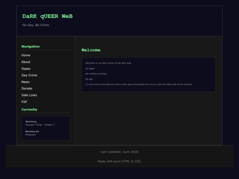
Task: Click 'Stranger Things - Chapter 3' text
Action: tap(40, 125)
